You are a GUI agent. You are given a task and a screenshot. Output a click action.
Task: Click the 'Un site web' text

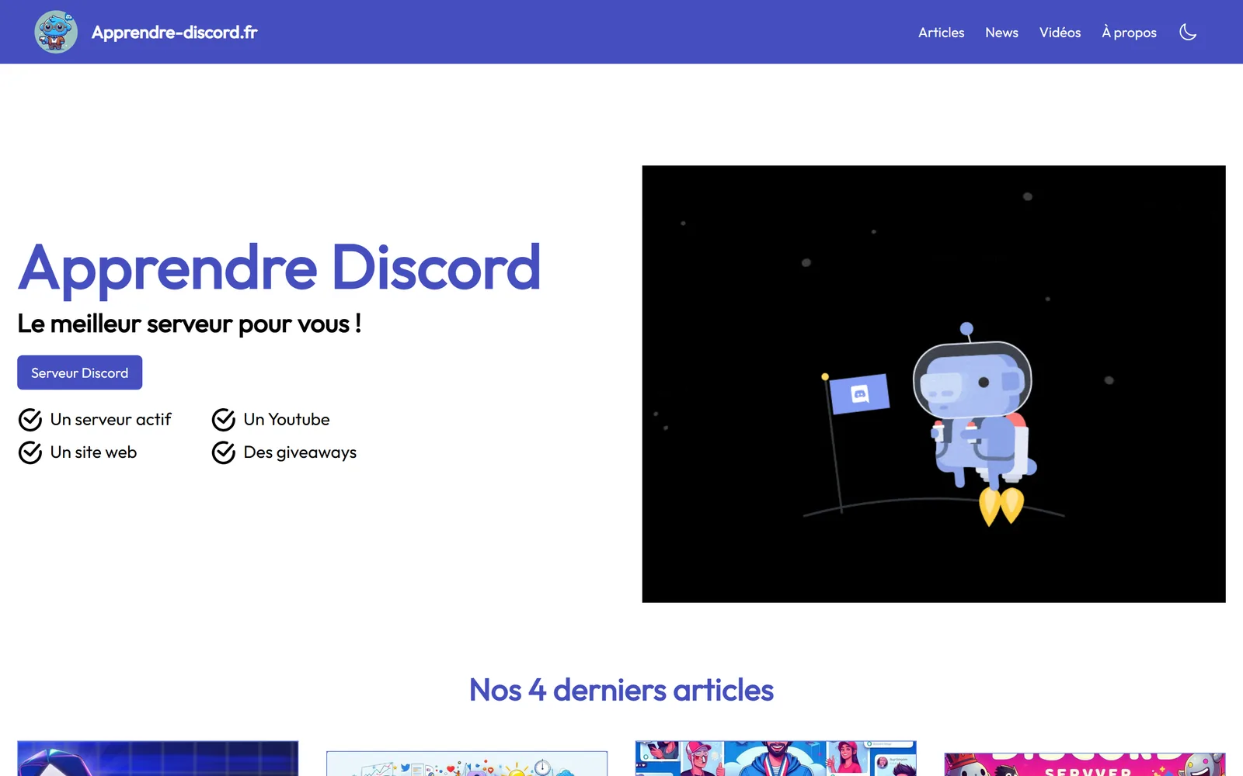93,452
